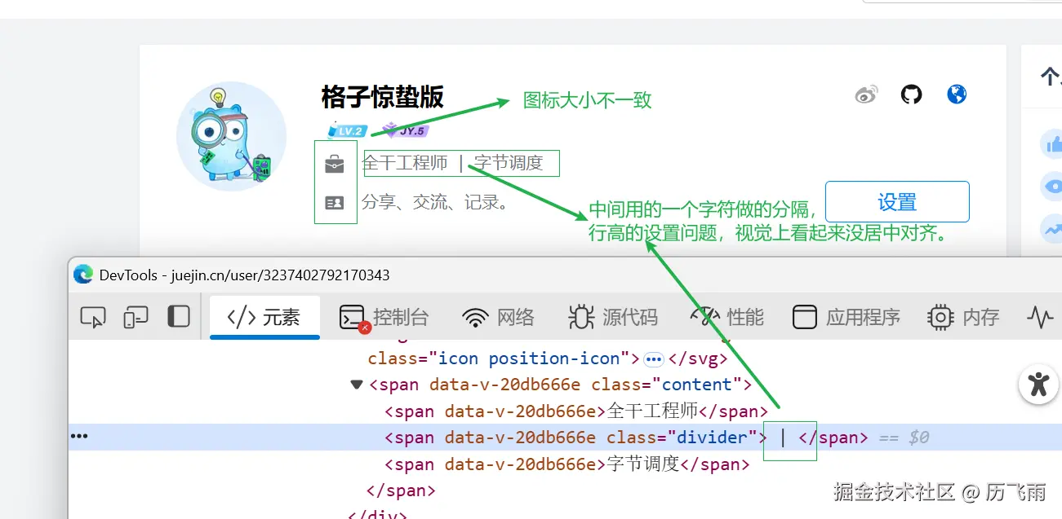
Task: Select the 字节调度 span element row
Action: (x=567, y=464)
